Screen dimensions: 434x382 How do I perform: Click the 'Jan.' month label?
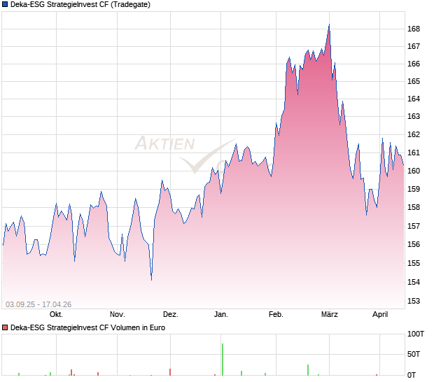tap(221, 315)
